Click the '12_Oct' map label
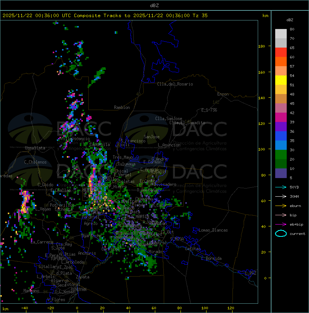Image resolution: width=309 pixels, height=313 pixels. pos(167,232)
